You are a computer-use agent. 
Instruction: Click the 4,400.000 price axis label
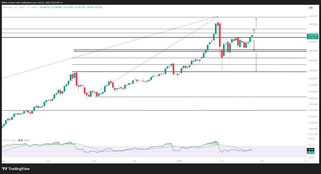pos(313,71)
